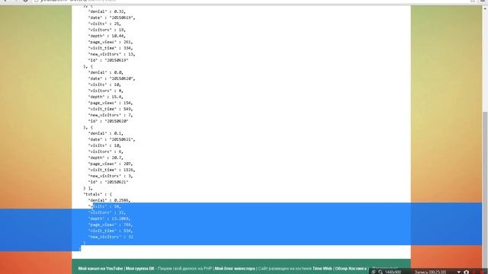
Task: Click the highlighted "visitors" : 31 totals line
Action: pos(107,212)
